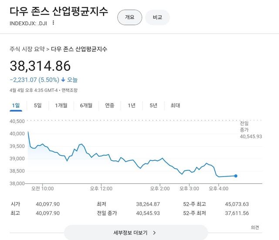The width and height of the screenshot is (279, 240).
Task: Open the 주식 시장 요약 breadcrumb link
Action: tap(27, 49)
